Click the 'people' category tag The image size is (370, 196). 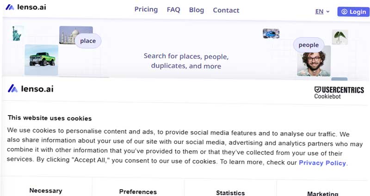coord(308,45)
